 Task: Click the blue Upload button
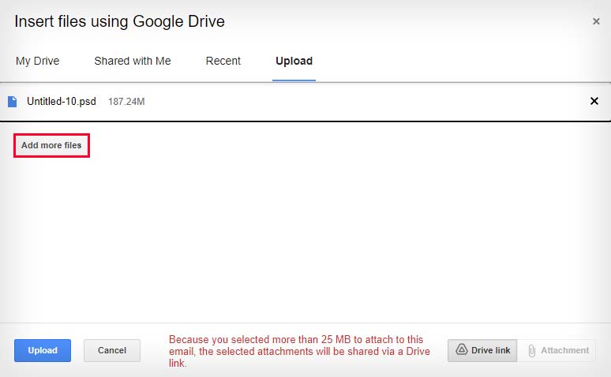(x=43, y=350)
